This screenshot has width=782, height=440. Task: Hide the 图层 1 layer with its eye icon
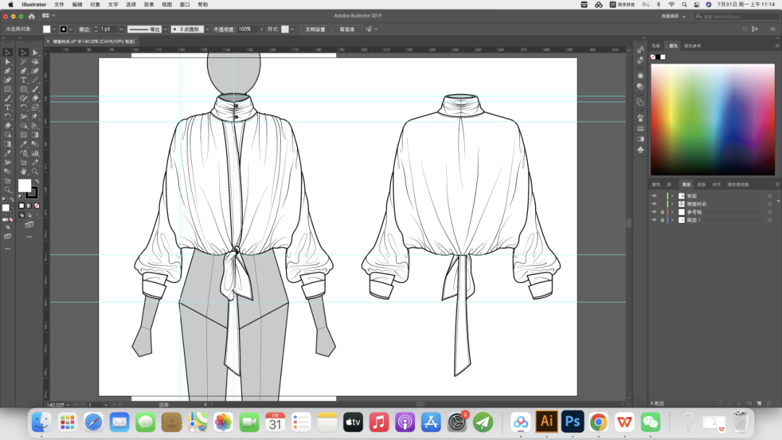(x=655, y=220)
